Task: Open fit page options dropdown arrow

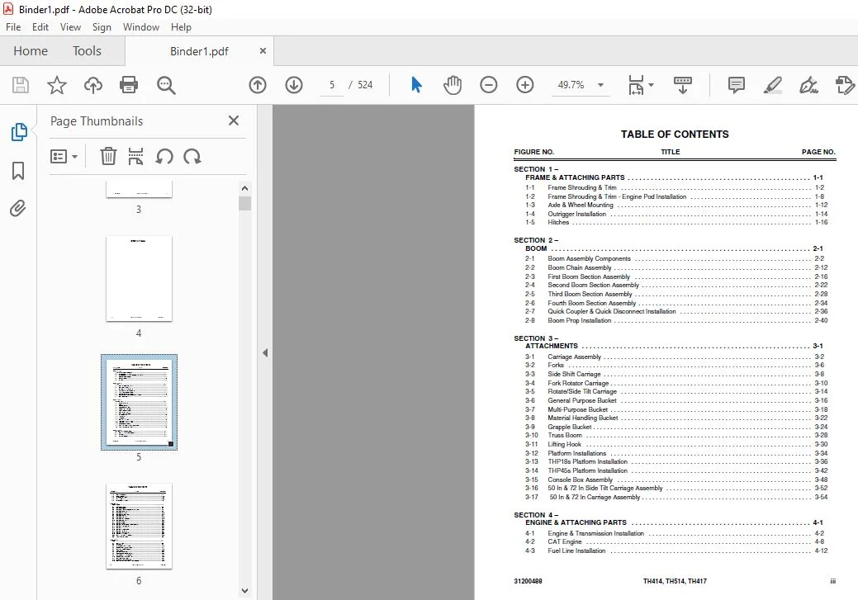Action: [x=652, y=85]
